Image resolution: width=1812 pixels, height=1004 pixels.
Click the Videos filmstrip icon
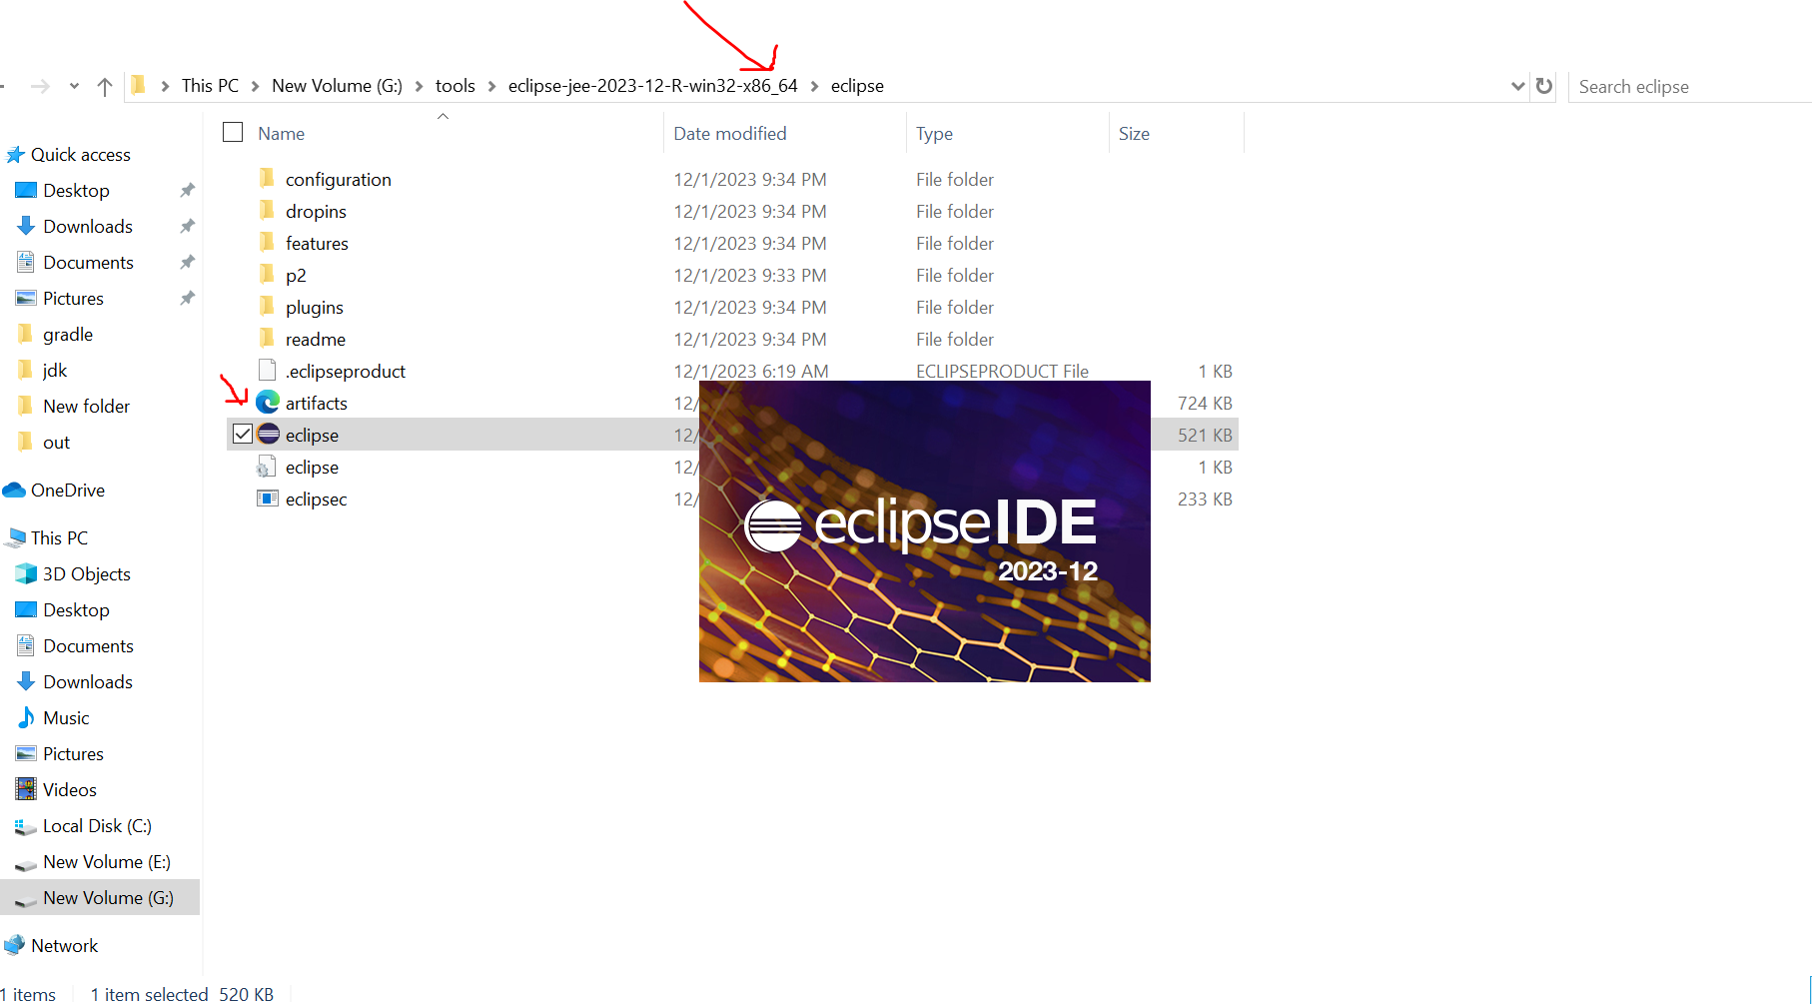[26, 790]
